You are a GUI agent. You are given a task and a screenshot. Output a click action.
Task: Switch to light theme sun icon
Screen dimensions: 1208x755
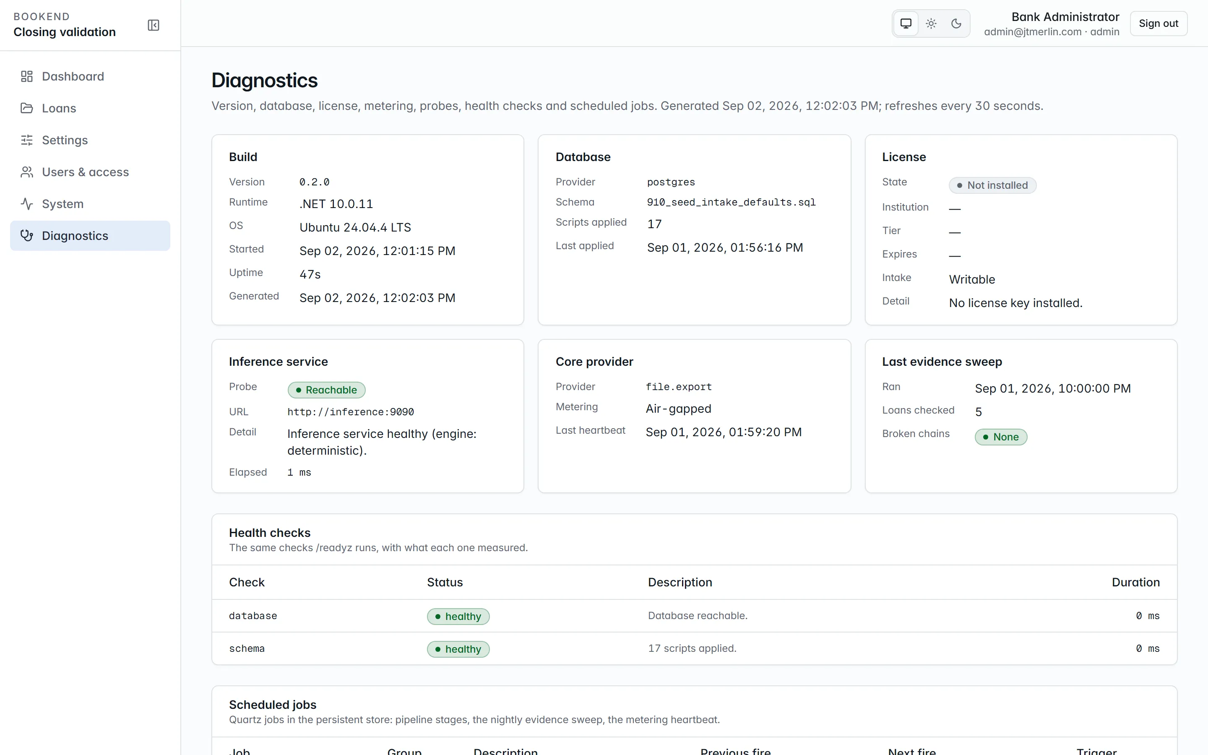tap(931, 23)
